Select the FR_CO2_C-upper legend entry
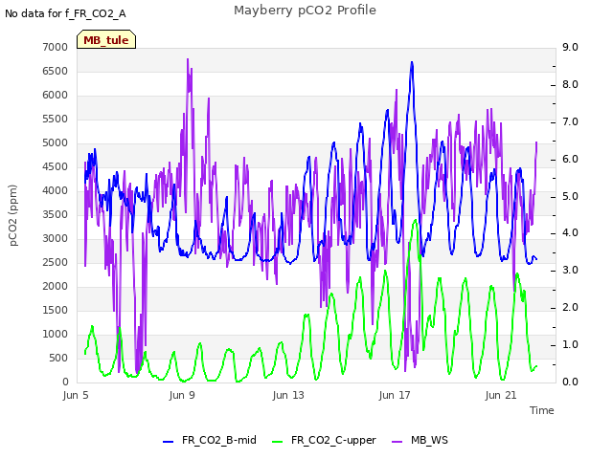The width and height of the screenshot is (613, 459). pos(324,440)
